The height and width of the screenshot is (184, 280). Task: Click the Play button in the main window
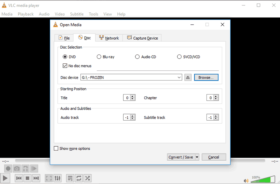(x=5, y=178)
